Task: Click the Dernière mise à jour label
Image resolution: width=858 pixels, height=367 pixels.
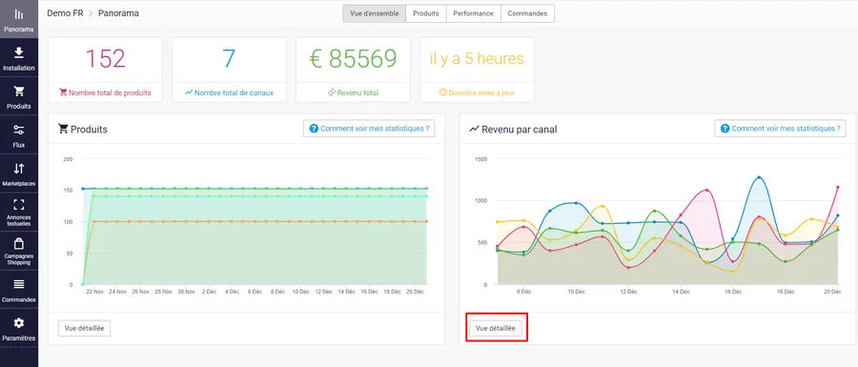Action: pos(481,93)
